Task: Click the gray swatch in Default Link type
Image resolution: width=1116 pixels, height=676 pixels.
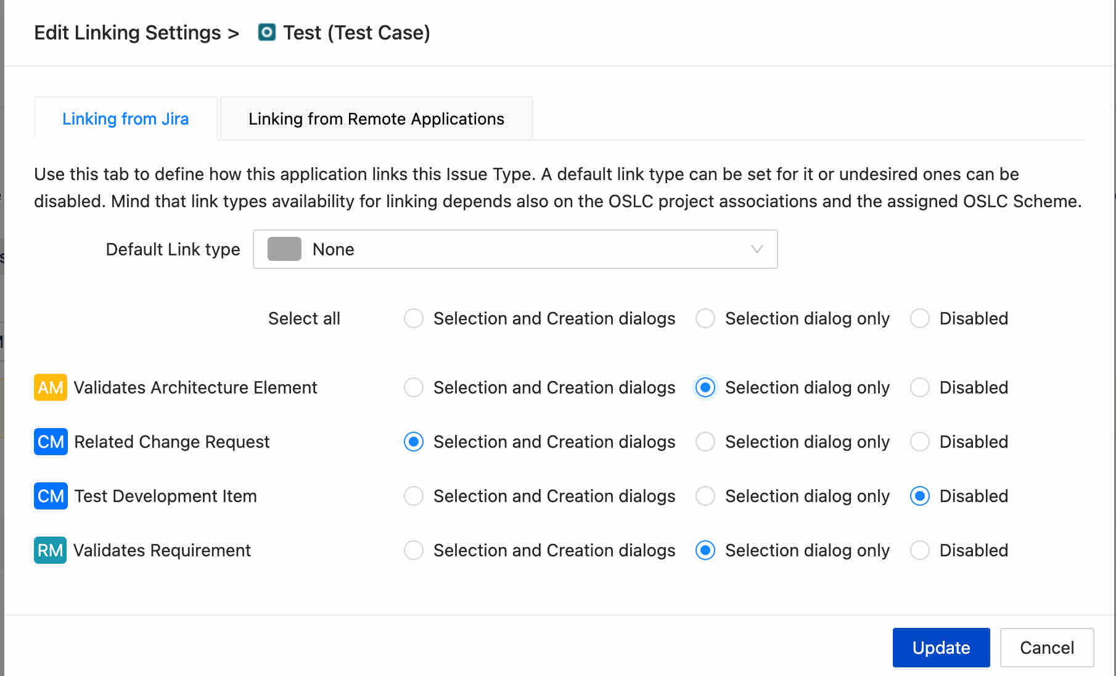Action: (x=284, y=249)
